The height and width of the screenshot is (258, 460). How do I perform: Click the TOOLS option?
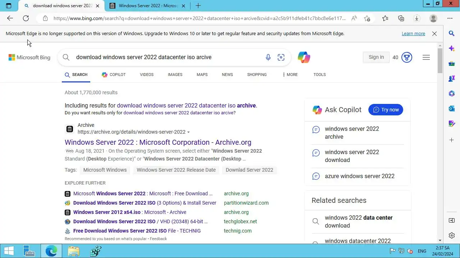point(319,75)
